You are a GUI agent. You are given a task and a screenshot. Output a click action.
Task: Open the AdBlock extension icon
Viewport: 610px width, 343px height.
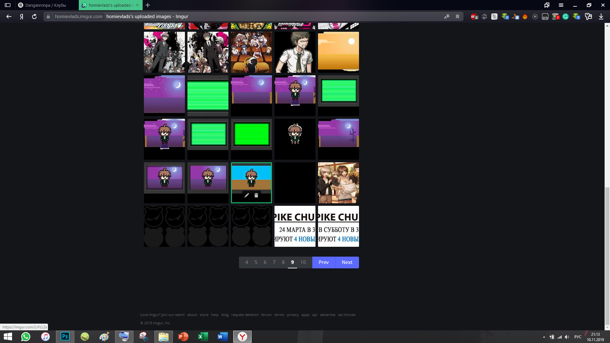click(474, 17)
